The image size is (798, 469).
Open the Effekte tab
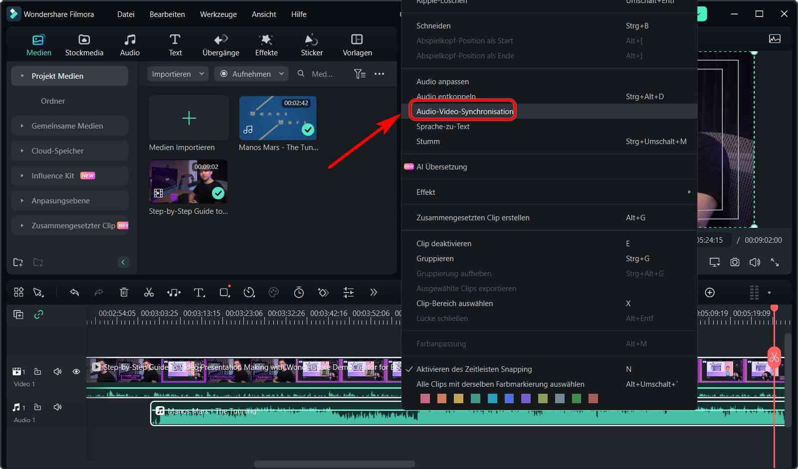(266, 45)
